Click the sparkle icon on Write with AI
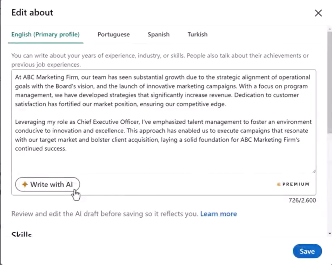332x265 pixels. point(25,184)
